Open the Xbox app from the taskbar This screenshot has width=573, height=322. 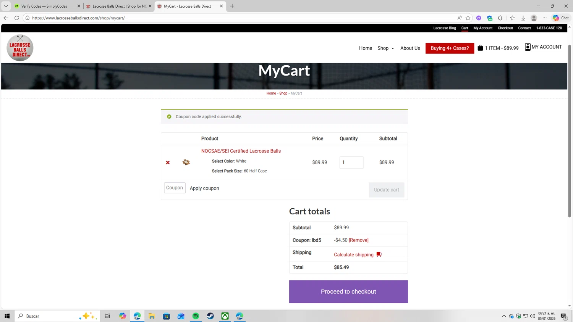(x=225, y=316)
